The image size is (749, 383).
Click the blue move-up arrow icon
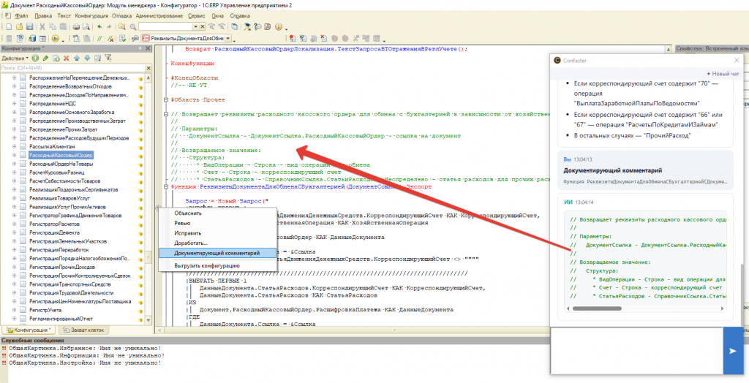pos(77,58)
